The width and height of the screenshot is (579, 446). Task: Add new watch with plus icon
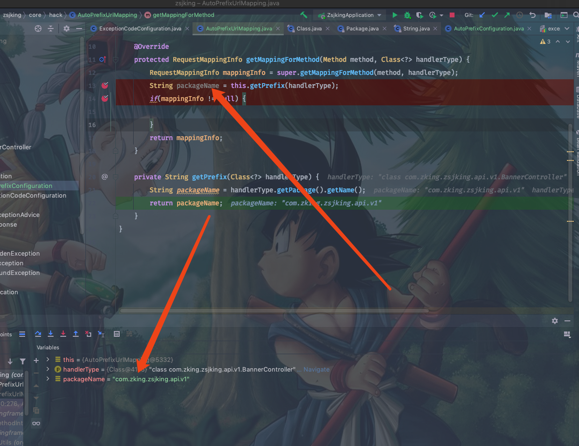click(36, 360)
